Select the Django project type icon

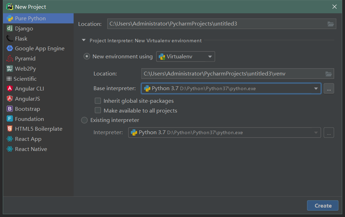(9, 28)
